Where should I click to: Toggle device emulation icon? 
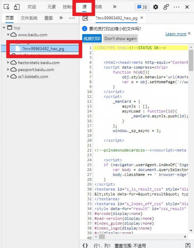point(17,7)
